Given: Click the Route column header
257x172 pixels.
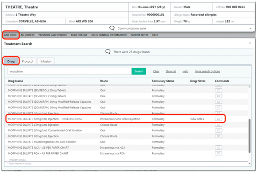Looking at the screenshot, I should [x=104, y=81].
